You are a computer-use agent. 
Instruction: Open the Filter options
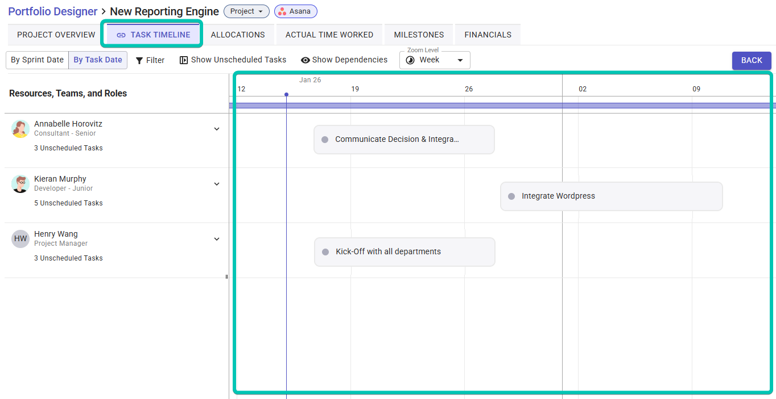[x=150, y=60]
